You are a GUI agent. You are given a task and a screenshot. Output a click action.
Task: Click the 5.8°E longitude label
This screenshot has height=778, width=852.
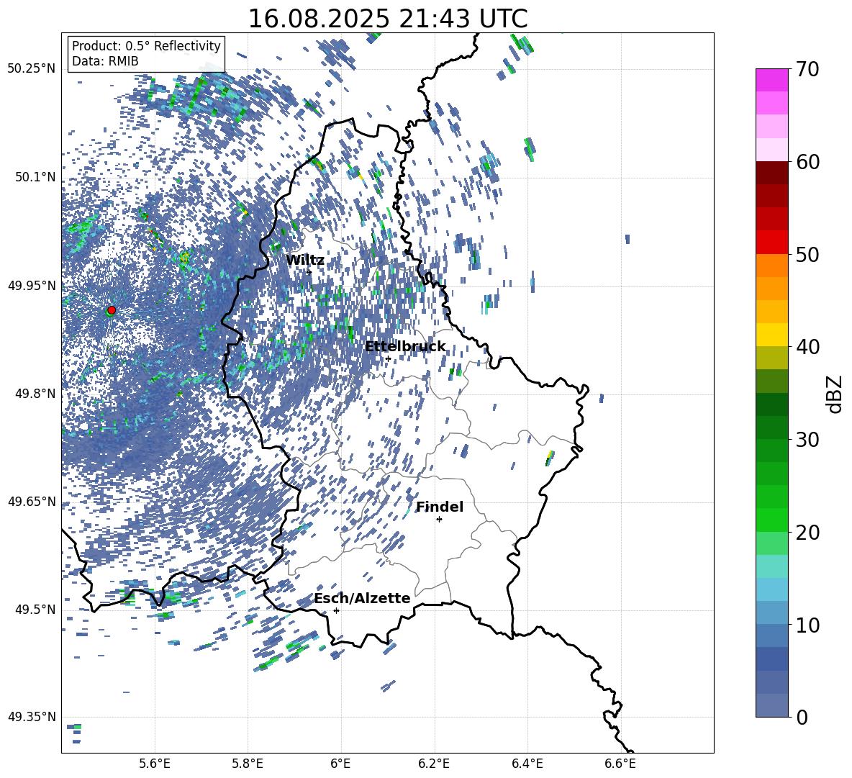tap(248, 764)
